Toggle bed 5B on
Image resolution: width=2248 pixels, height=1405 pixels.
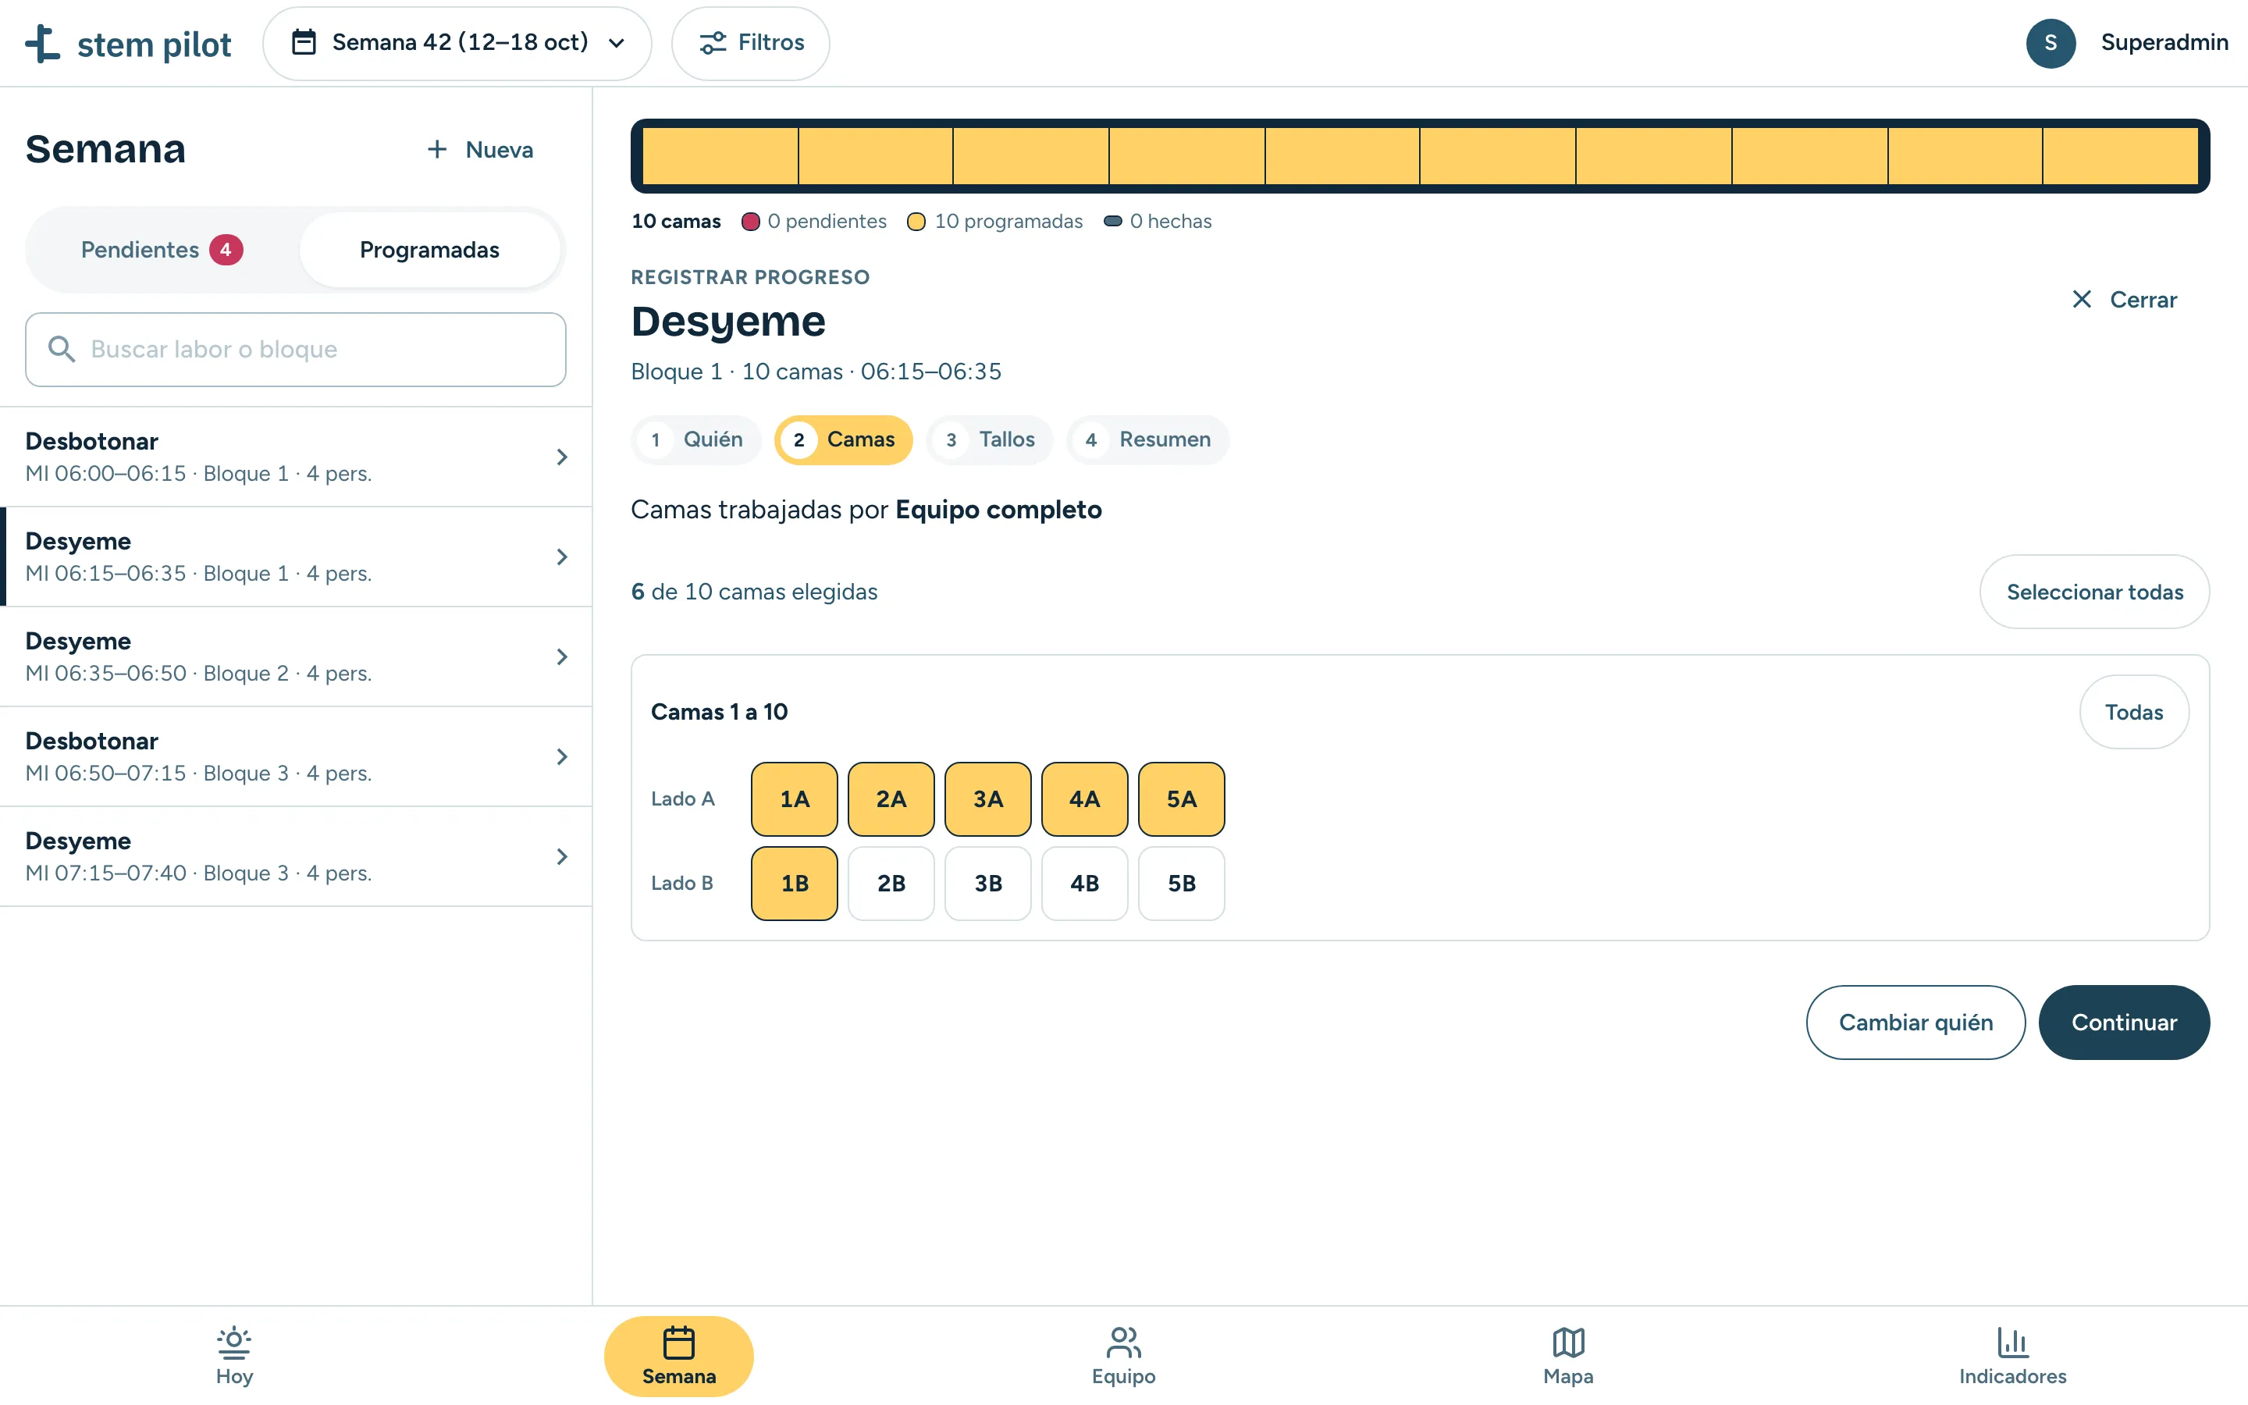(1181, 883)
